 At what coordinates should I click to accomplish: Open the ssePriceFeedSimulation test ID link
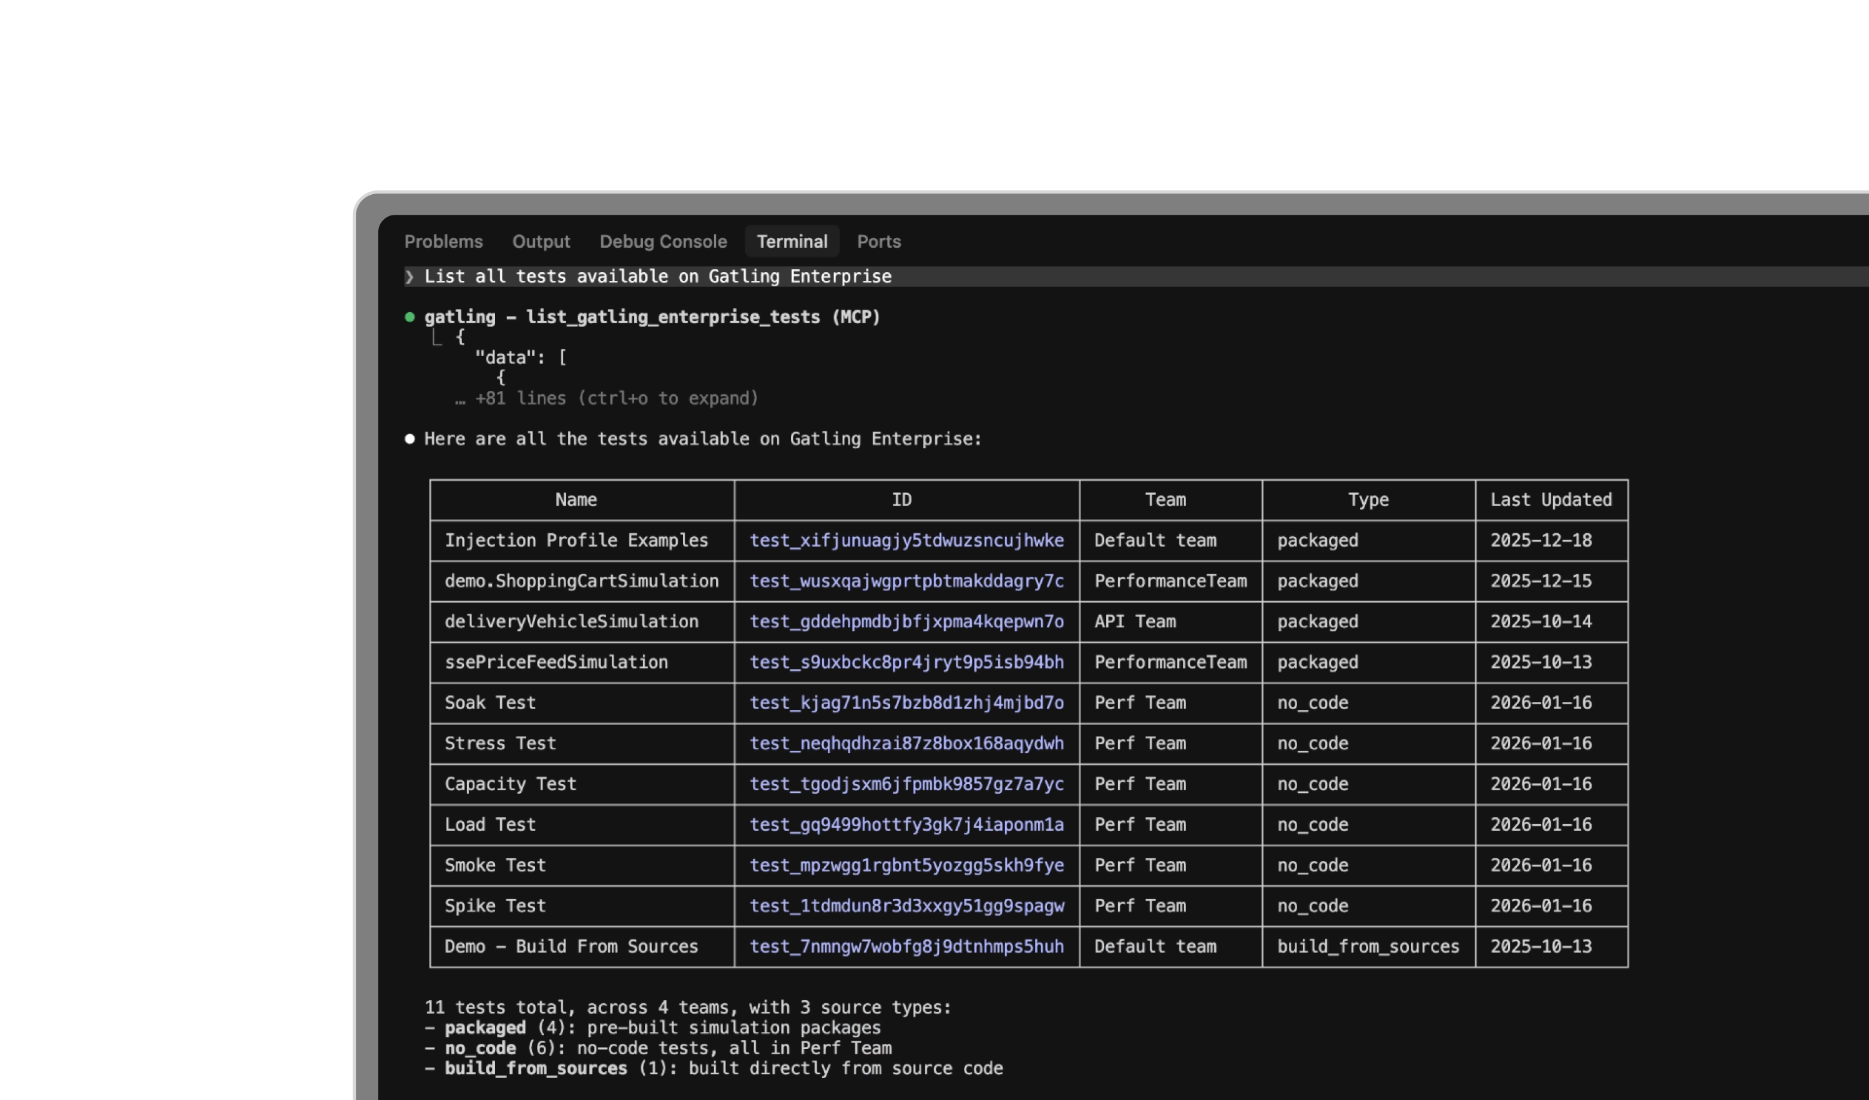(x=906, y=662)
